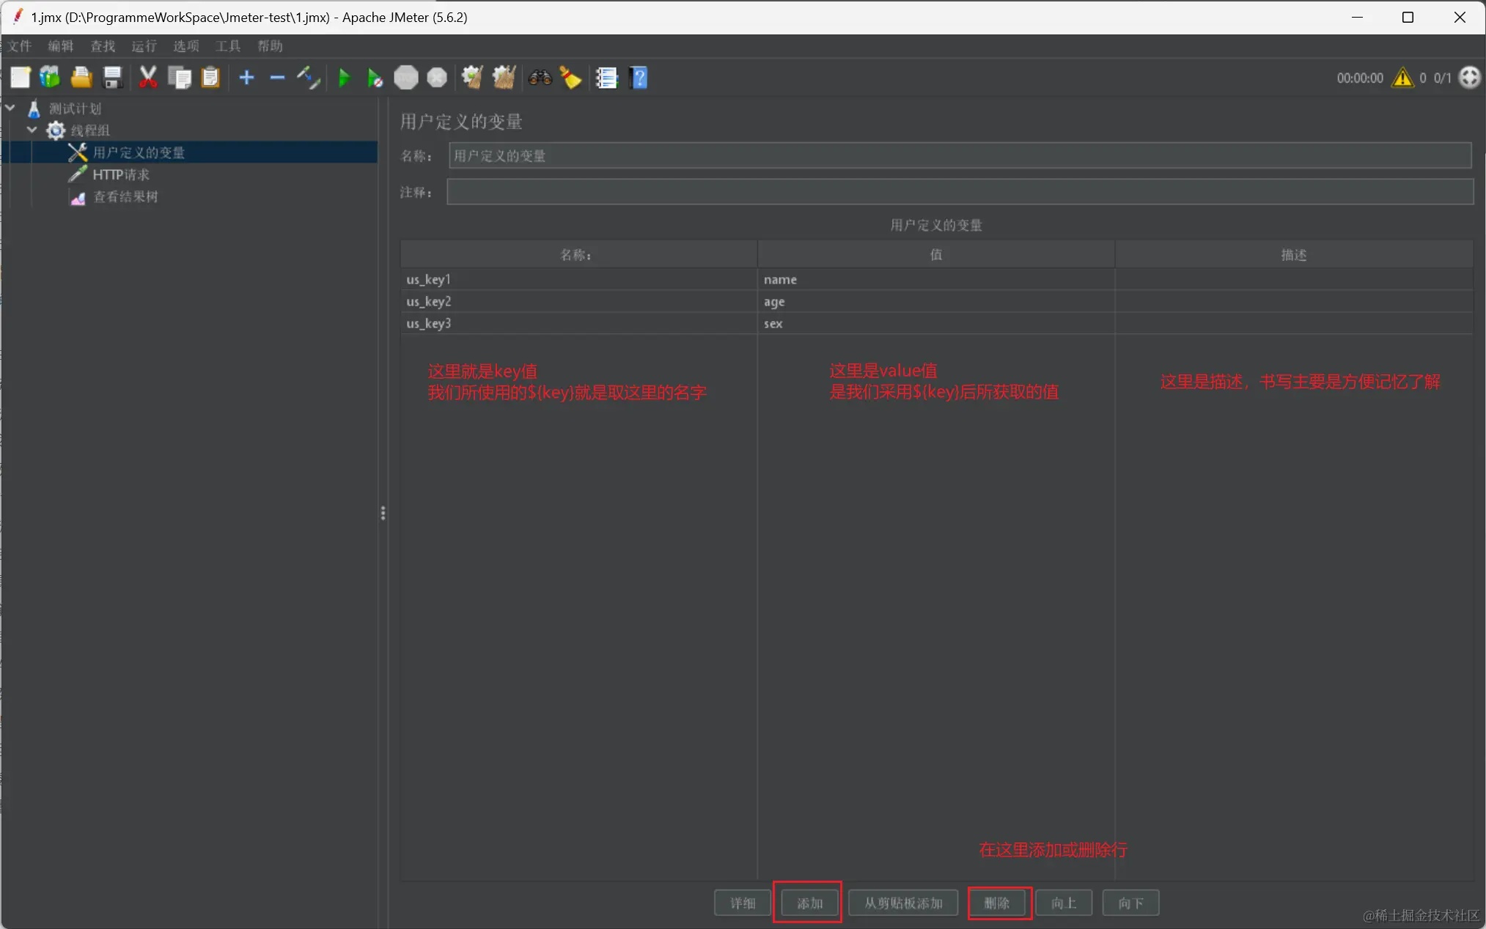Click the 添加 button
The height and width of the screenshot is (929, 1486).
pos(809,903)
